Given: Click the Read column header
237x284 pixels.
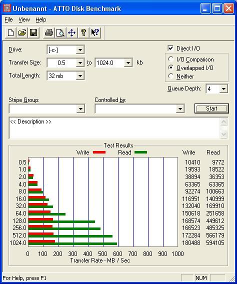Looking at the screenshot, I should pyautogui.click(x=213, y=152).
